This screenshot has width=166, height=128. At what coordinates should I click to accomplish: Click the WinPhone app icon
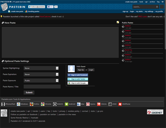click(120, 104)
